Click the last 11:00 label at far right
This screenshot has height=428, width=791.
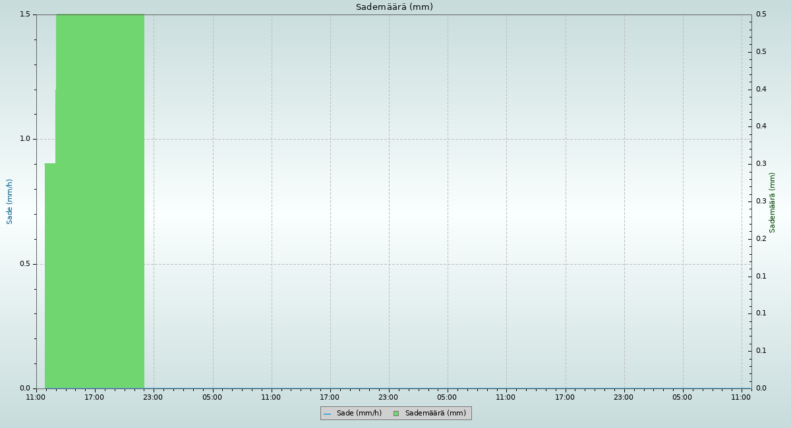coord(741,397)
